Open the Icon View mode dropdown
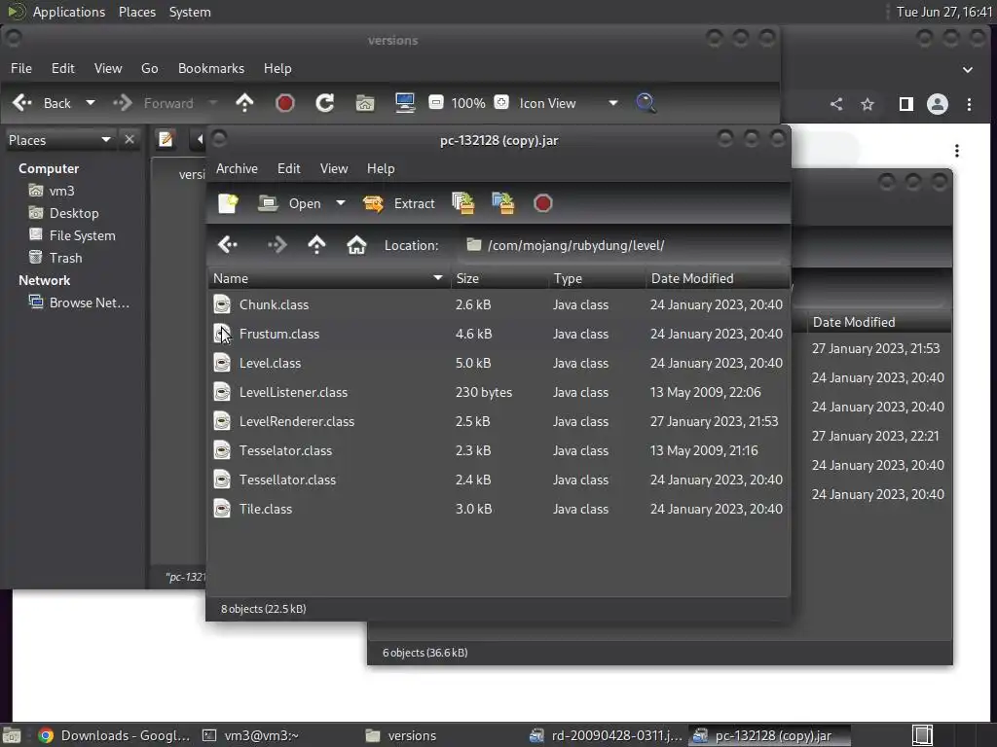The height and width of the screenshot is (747, 997). click(x=568, y=103)
